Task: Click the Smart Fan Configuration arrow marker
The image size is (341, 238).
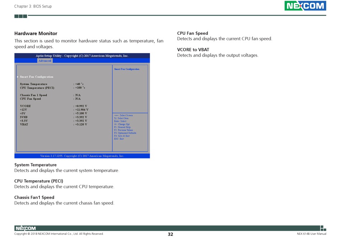Action: pyautogui.click(x=18, y=77)
